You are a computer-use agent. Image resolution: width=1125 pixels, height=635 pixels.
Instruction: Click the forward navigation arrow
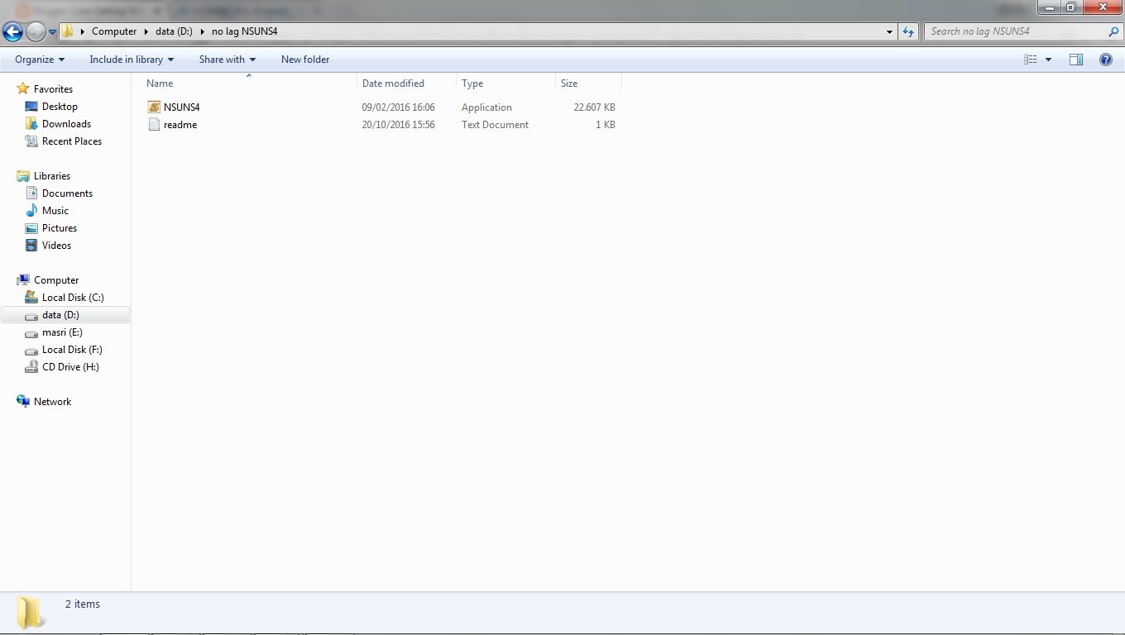[34, 31]
